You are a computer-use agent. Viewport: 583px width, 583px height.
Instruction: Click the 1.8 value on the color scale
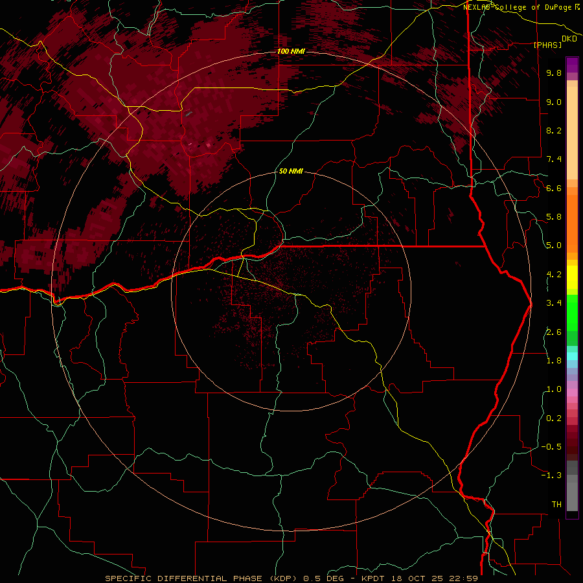click(554, 361)
